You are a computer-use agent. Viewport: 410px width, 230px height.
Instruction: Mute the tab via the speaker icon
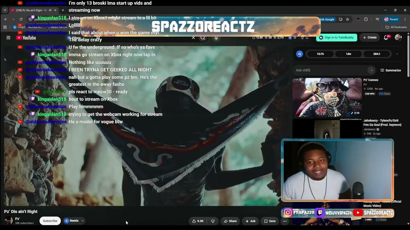pos(50,10)
